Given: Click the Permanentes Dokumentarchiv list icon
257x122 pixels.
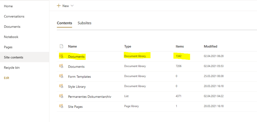Looking at the screenshot, I should click(x=61, y=96).
